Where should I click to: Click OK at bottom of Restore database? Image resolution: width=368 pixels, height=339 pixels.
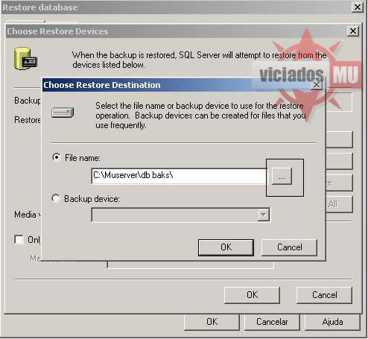coord(212,322)
